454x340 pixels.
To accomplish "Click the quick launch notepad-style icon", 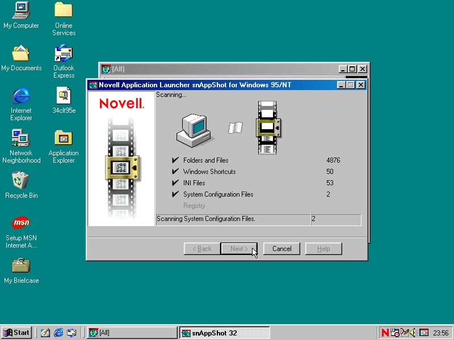I will (x=45, y=333).
